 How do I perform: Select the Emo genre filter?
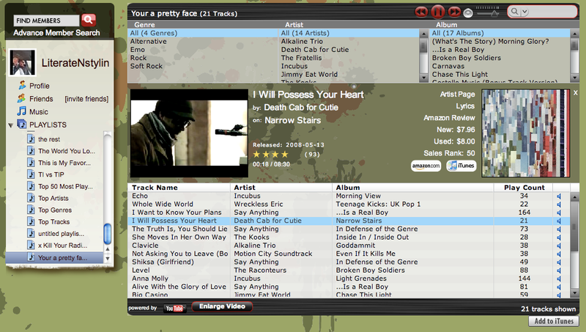click(138, 50)
